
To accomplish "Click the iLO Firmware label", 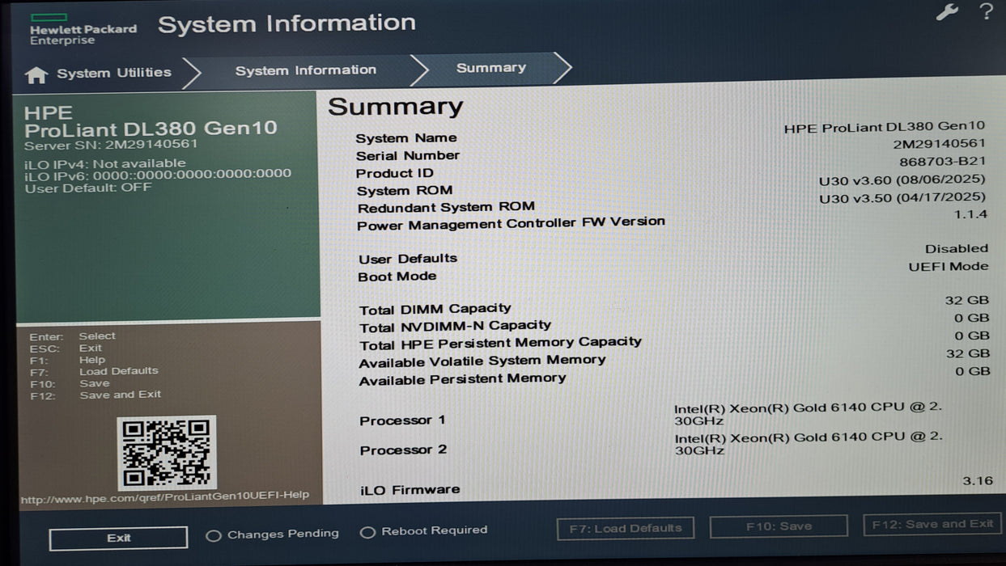I will 410,489.
